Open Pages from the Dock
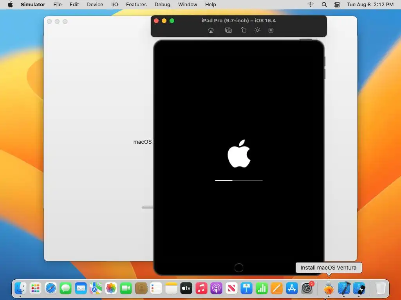 point(277,288)
